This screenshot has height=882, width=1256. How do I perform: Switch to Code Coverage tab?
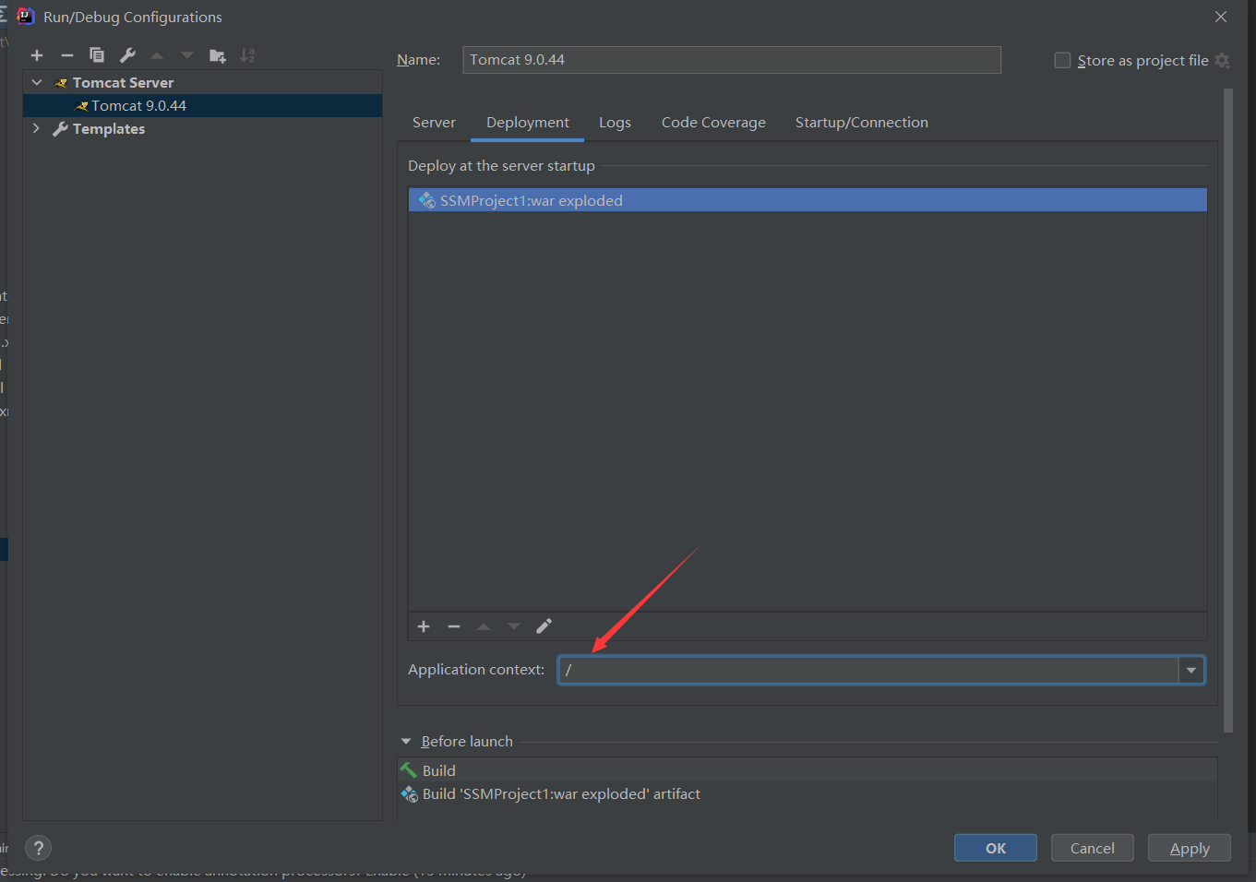[713, 123]
